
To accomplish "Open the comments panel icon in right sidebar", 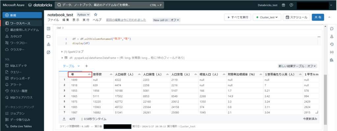I will tap(332, 29).
